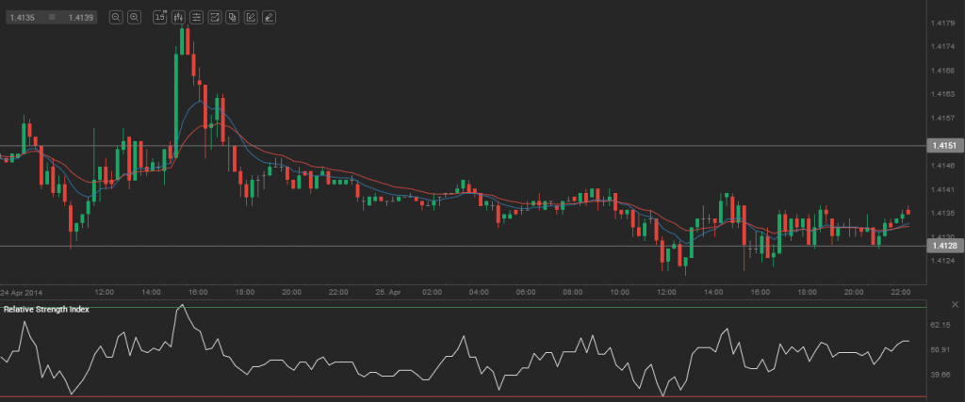The height and width of the screenshot is (402, 965).
Task: Select the 1.4151 price level label
Action: [x=943, y=146]
